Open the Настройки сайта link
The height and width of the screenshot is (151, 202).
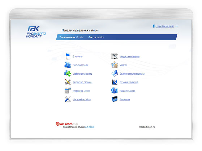82,99
